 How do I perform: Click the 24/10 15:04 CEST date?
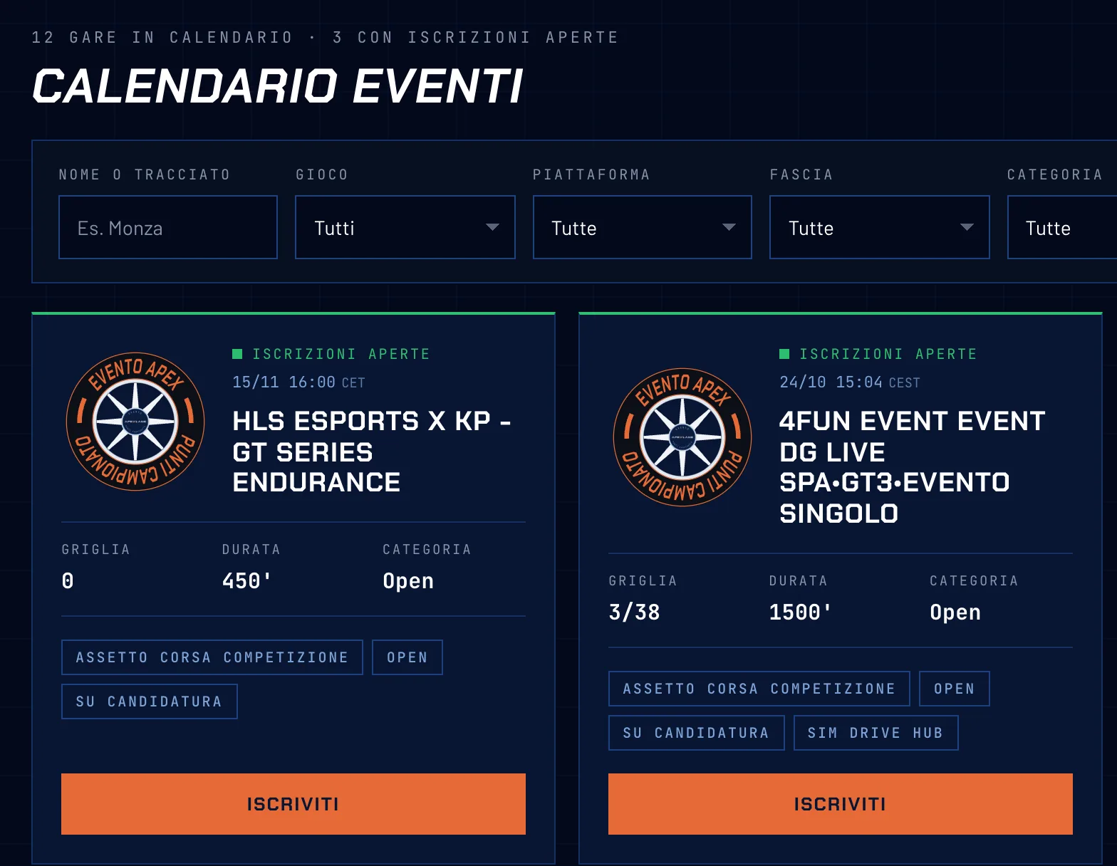coord(850,382)
